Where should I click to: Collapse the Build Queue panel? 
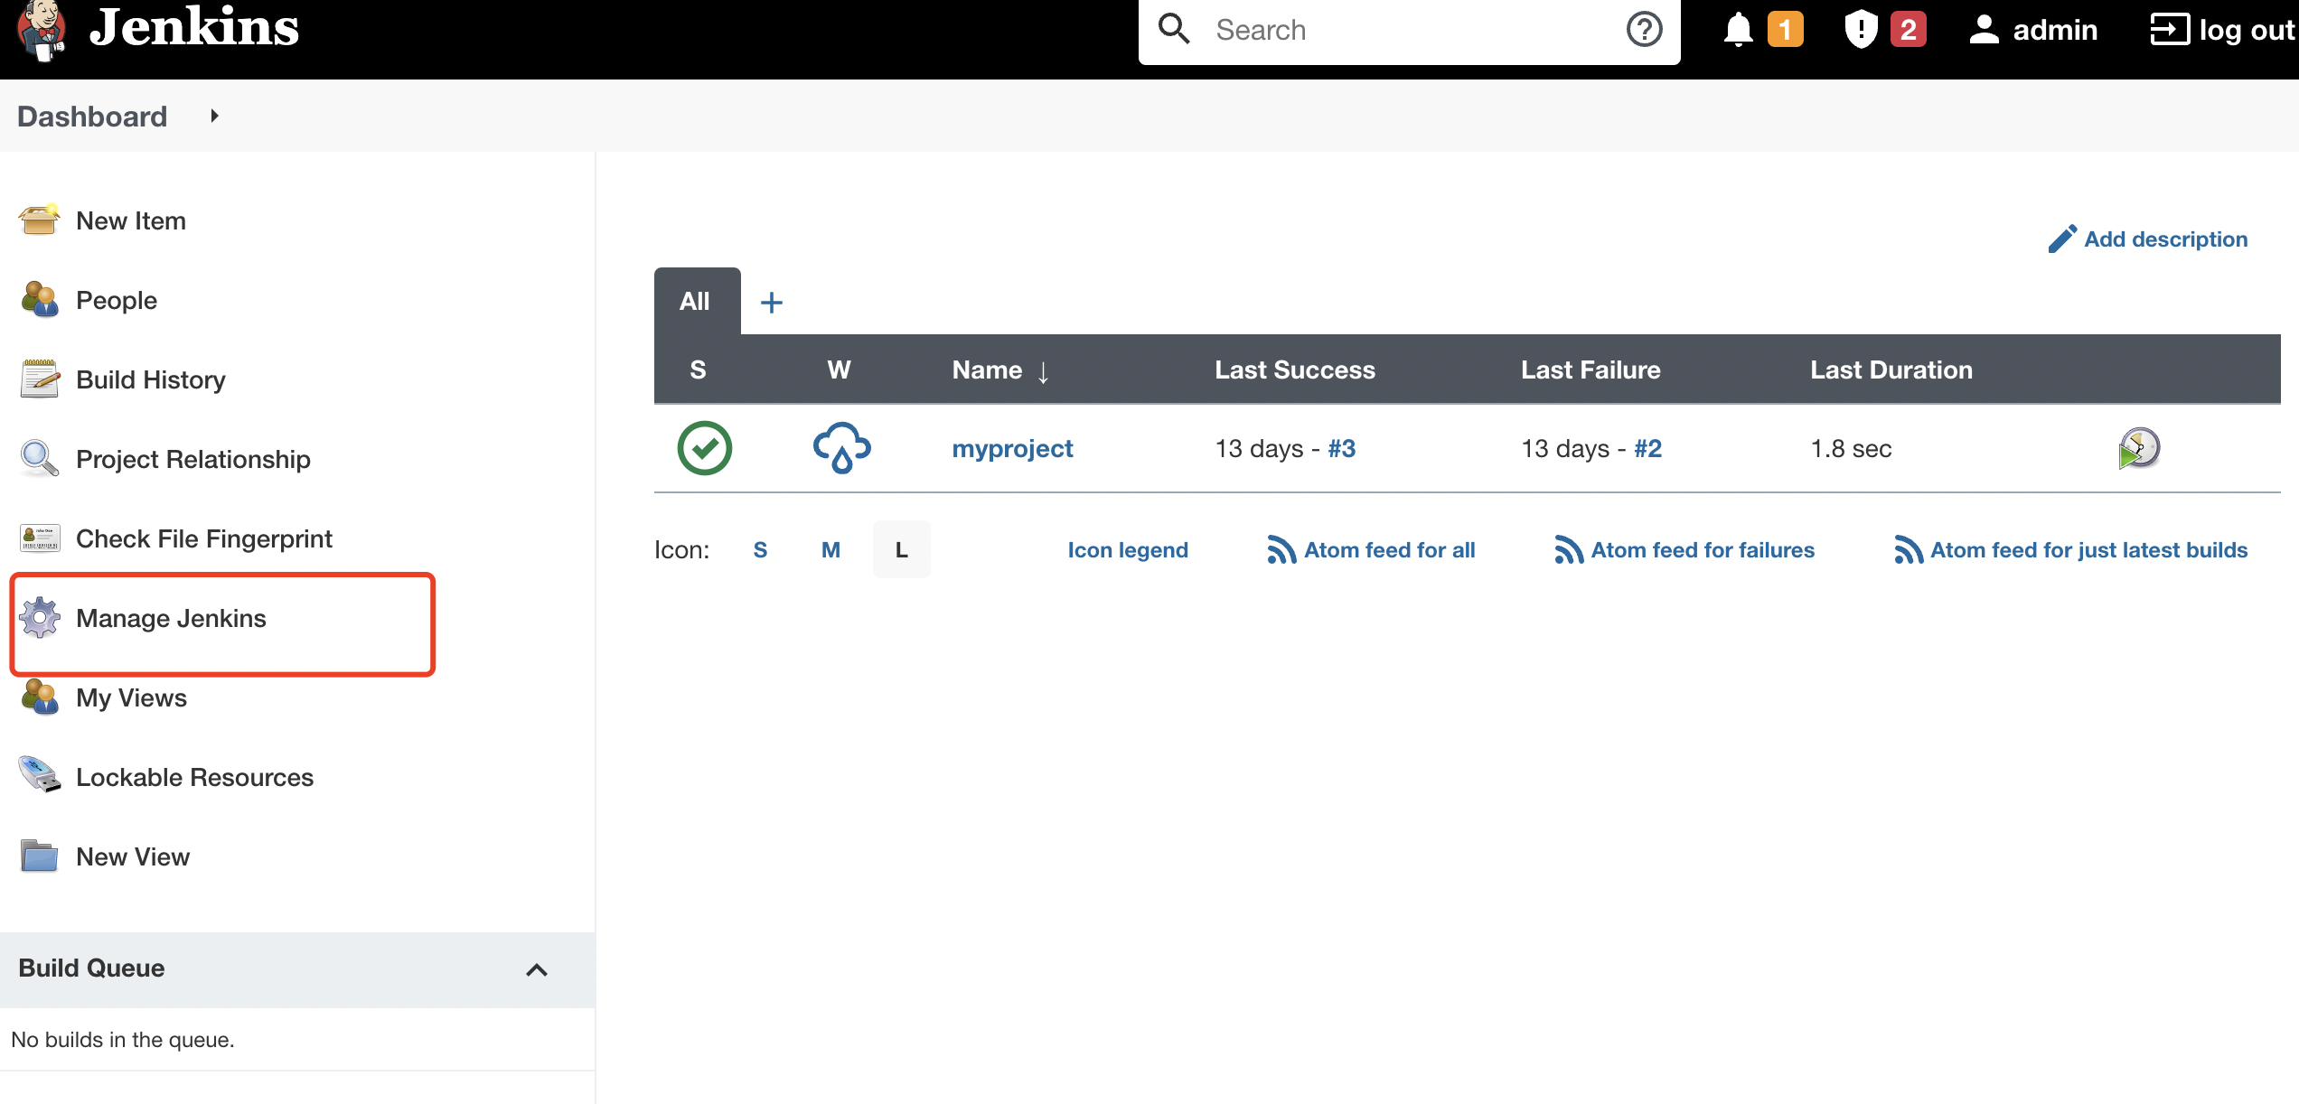pyautogui.click(x=537, y=969)
